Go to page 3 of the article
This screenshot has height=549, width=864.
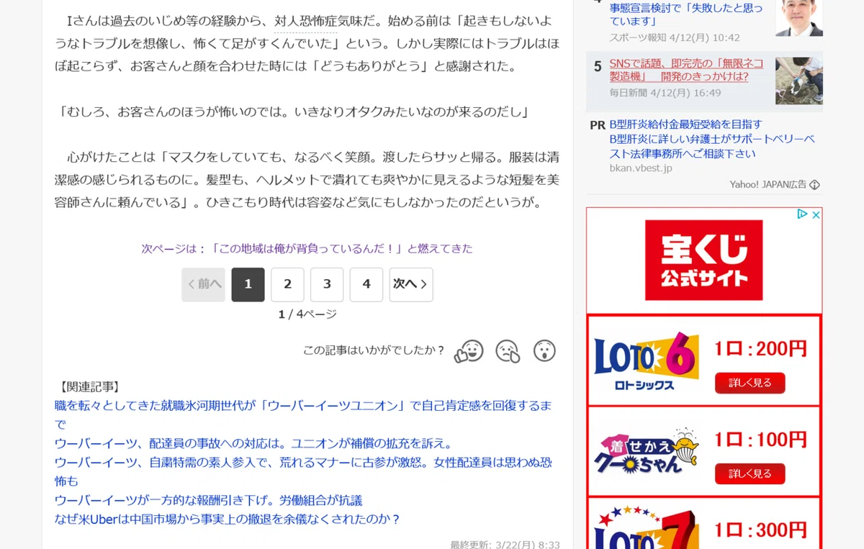click(327, 284)
